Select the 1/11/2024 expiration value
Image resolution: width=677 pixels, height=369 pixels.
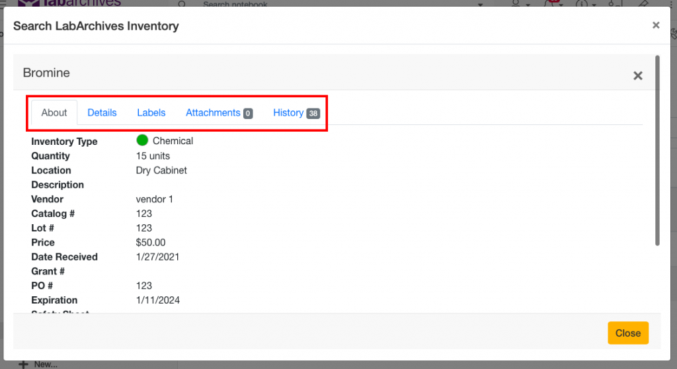157,300
